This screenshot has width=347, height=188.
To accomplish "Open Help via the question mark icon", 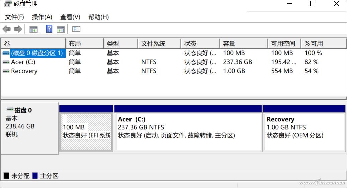I will 49,29.
